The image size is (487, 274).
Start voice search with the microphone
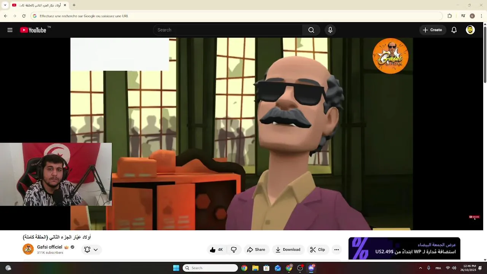[330, 30]
